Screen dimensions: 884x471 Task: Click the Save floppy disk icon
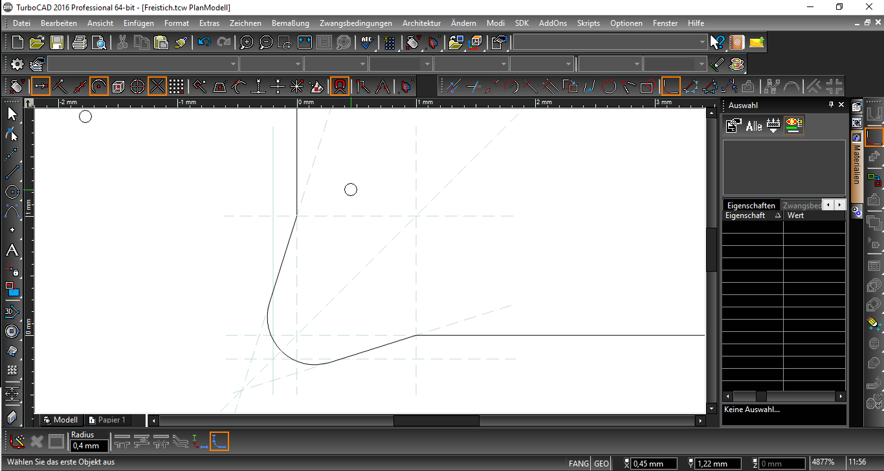pyautogui.click(x=57, y=43)
